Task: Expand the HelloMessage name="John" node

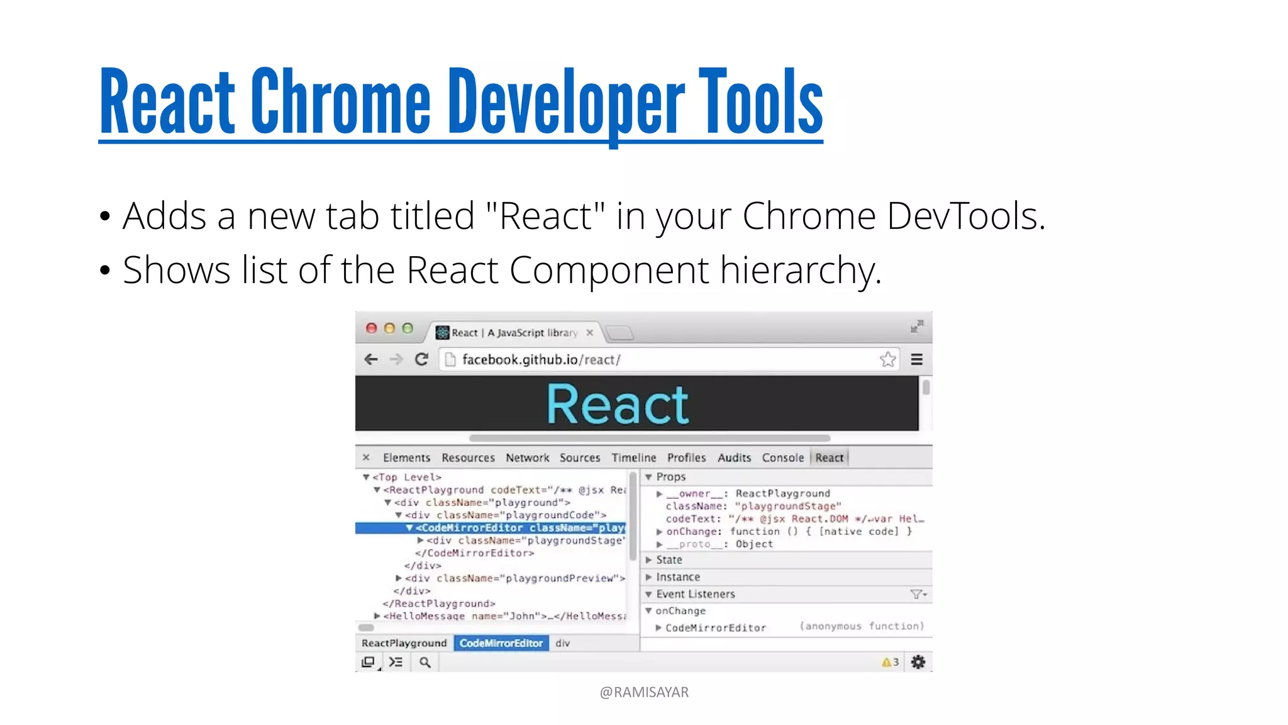Action: coord(377,615)
